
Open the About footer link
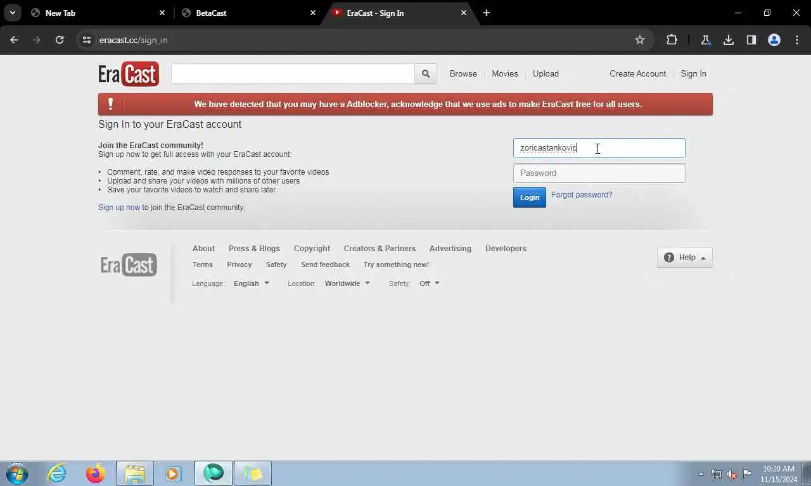[x=203, y=249]
